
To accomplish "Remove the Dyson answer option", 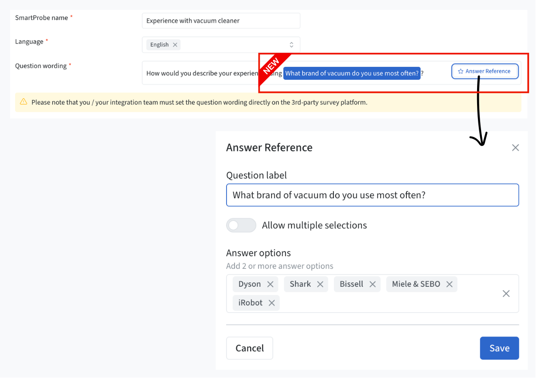I will (270, 284).
